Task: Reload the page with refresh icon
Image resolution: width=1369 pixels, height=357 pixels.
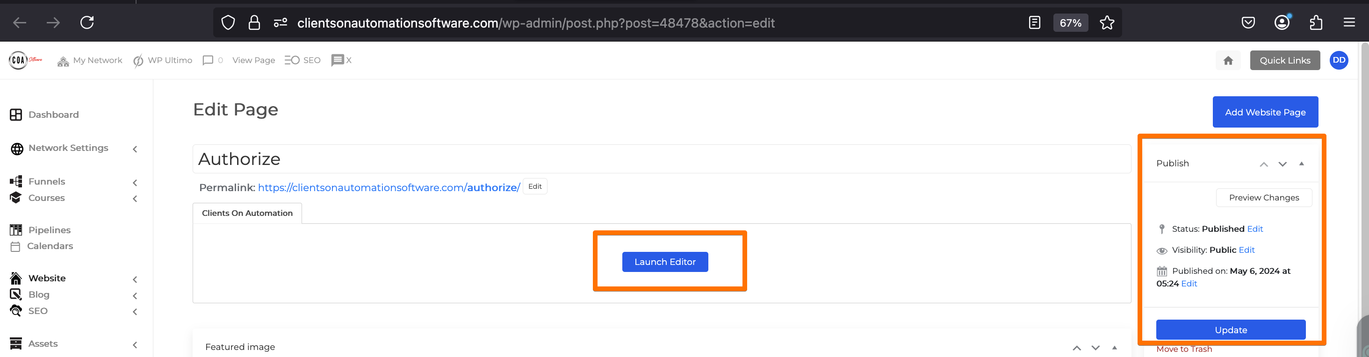Action: [x=87, y=23]
